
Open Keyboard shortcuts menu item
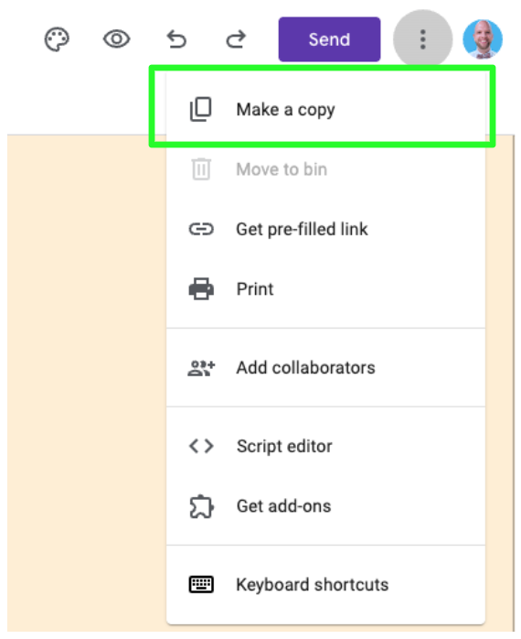(325, 585)
